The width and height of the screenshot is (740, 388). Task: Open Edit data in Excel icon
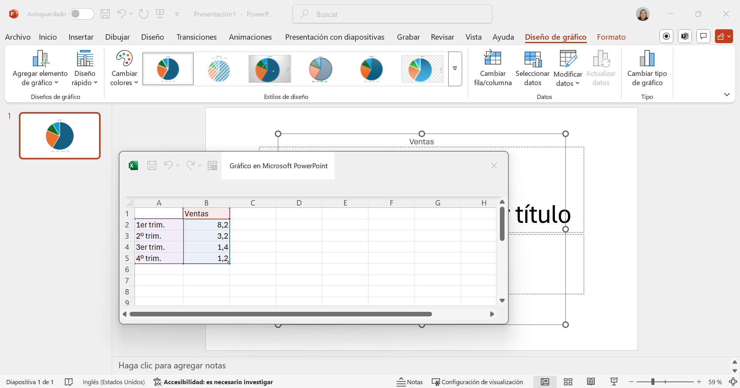click(x=212, y=166)
